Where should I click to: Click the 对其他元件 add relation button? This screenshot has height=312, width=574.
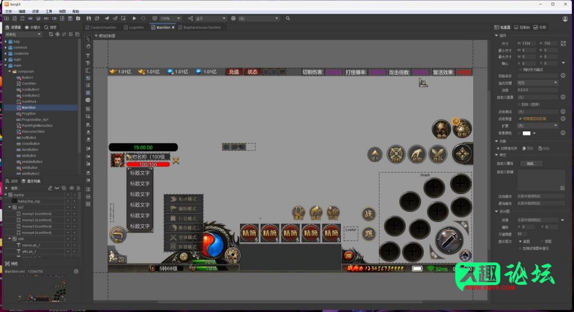pos(507,149)
